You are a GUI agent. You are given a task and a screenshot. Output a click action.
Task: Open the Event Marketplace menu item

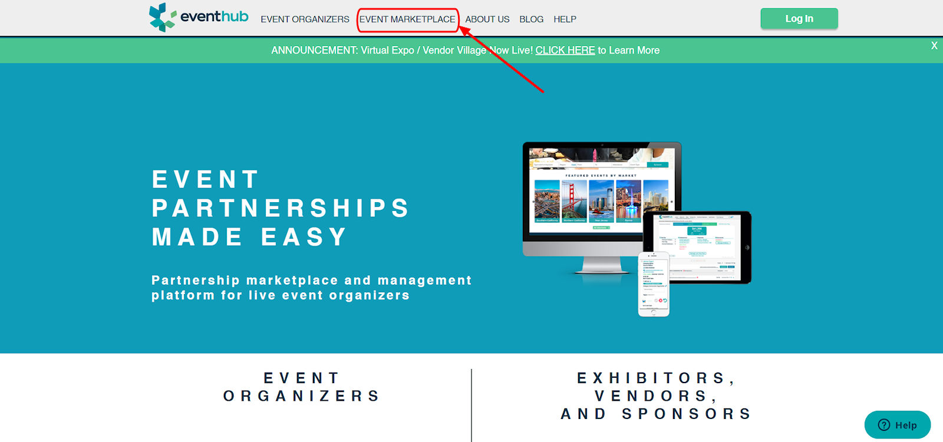coord(407,19)
